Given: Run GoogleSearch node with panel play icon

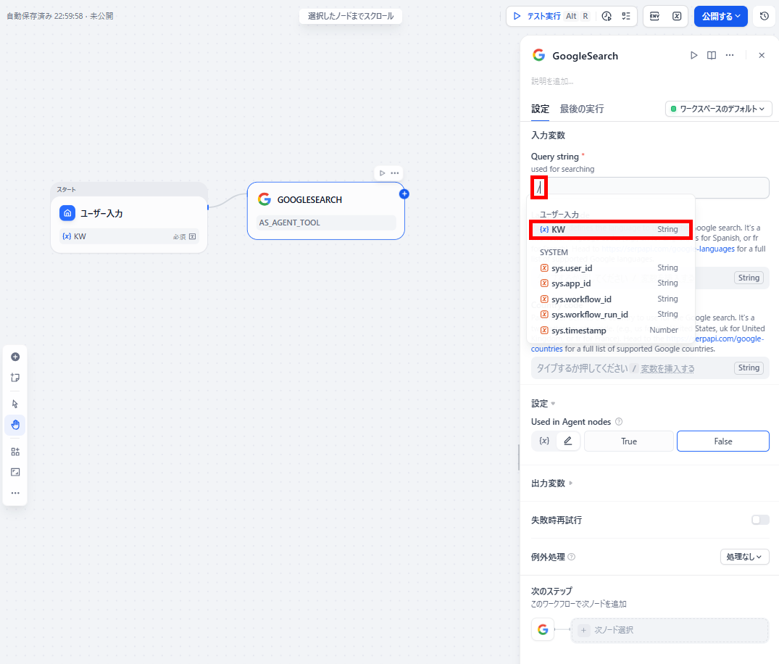Looking at the screenshot, I should point(693,55).
